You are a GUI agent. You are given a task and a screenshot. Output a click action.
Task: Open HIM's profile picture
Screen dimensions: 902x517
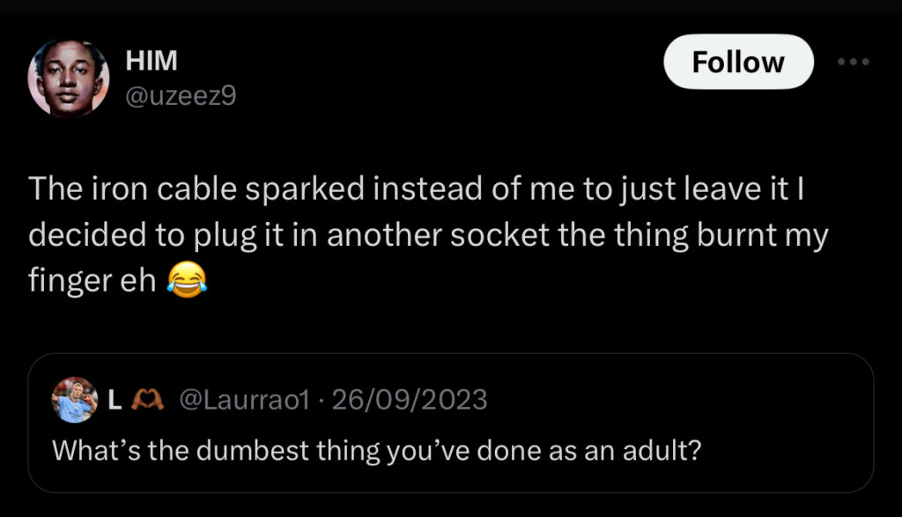tap(69, 78)
